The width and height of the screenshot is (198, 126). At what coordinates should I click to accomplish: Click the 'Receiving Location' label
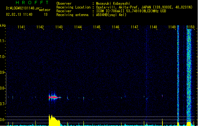pos(73,7)
